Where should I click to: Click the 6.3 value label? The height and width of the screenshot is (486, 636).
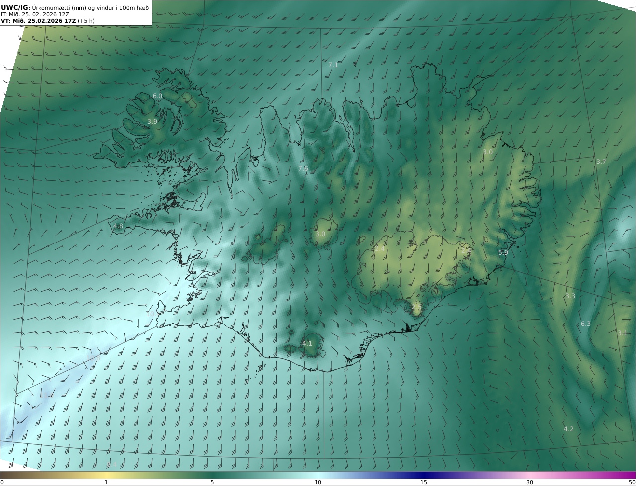click(586, 324)
